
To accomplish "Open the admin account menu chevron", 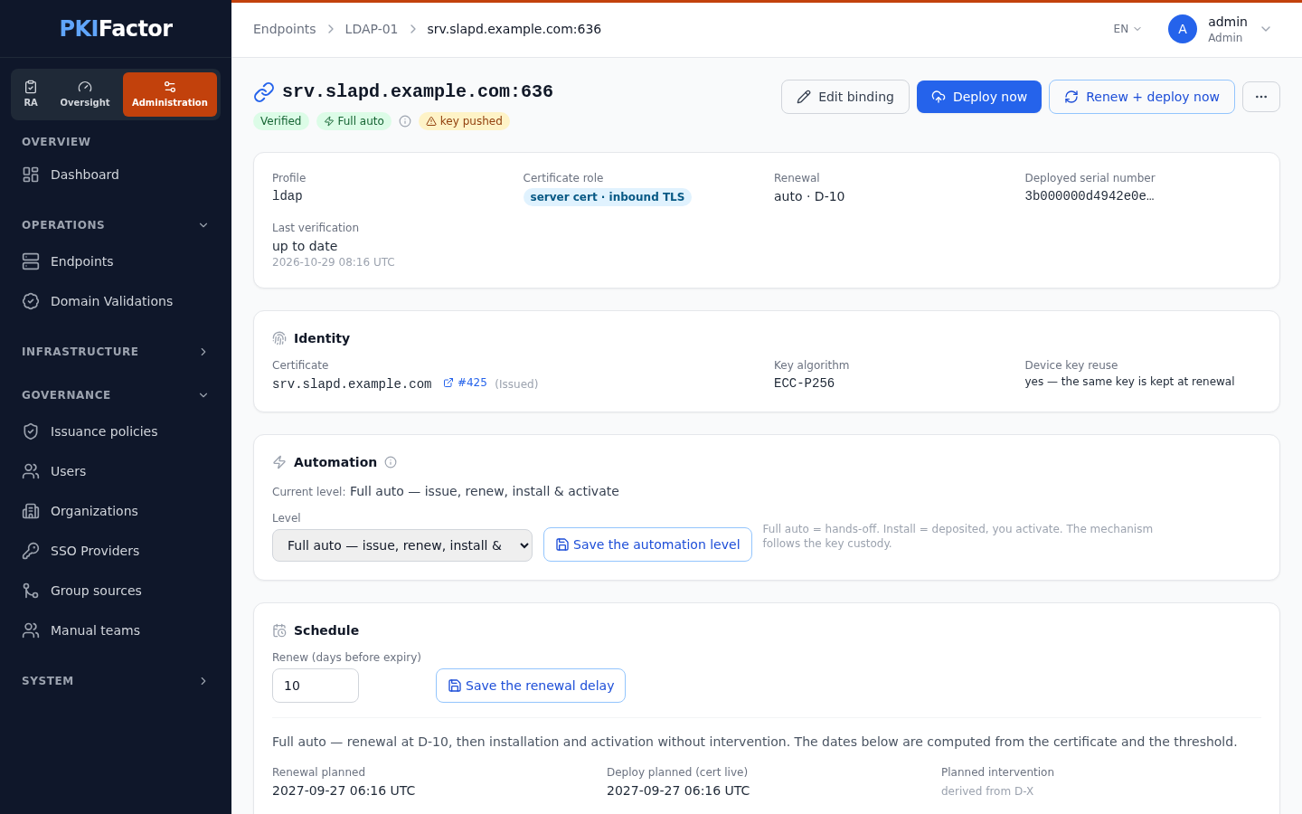I will coord(1266,29).
